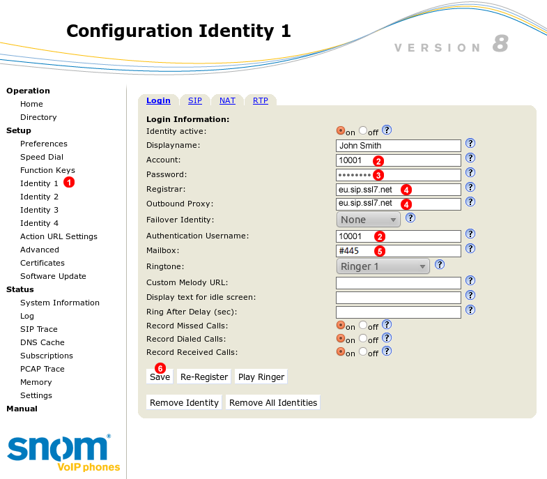Turn Record Missed Calls off
Screen dimensions: 547x479
point(363,325)
